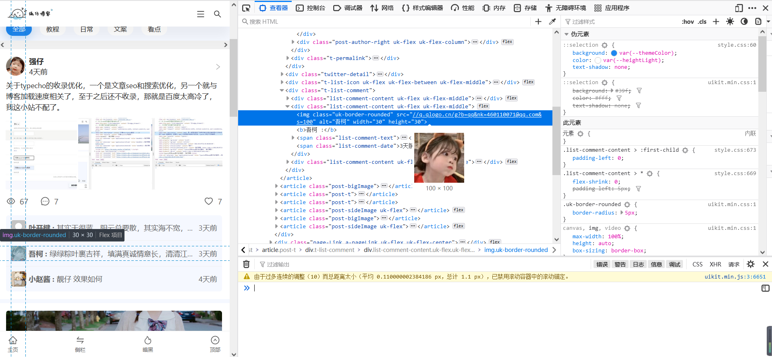
Task: Toggle the .cls class panel
Action: 702,22
